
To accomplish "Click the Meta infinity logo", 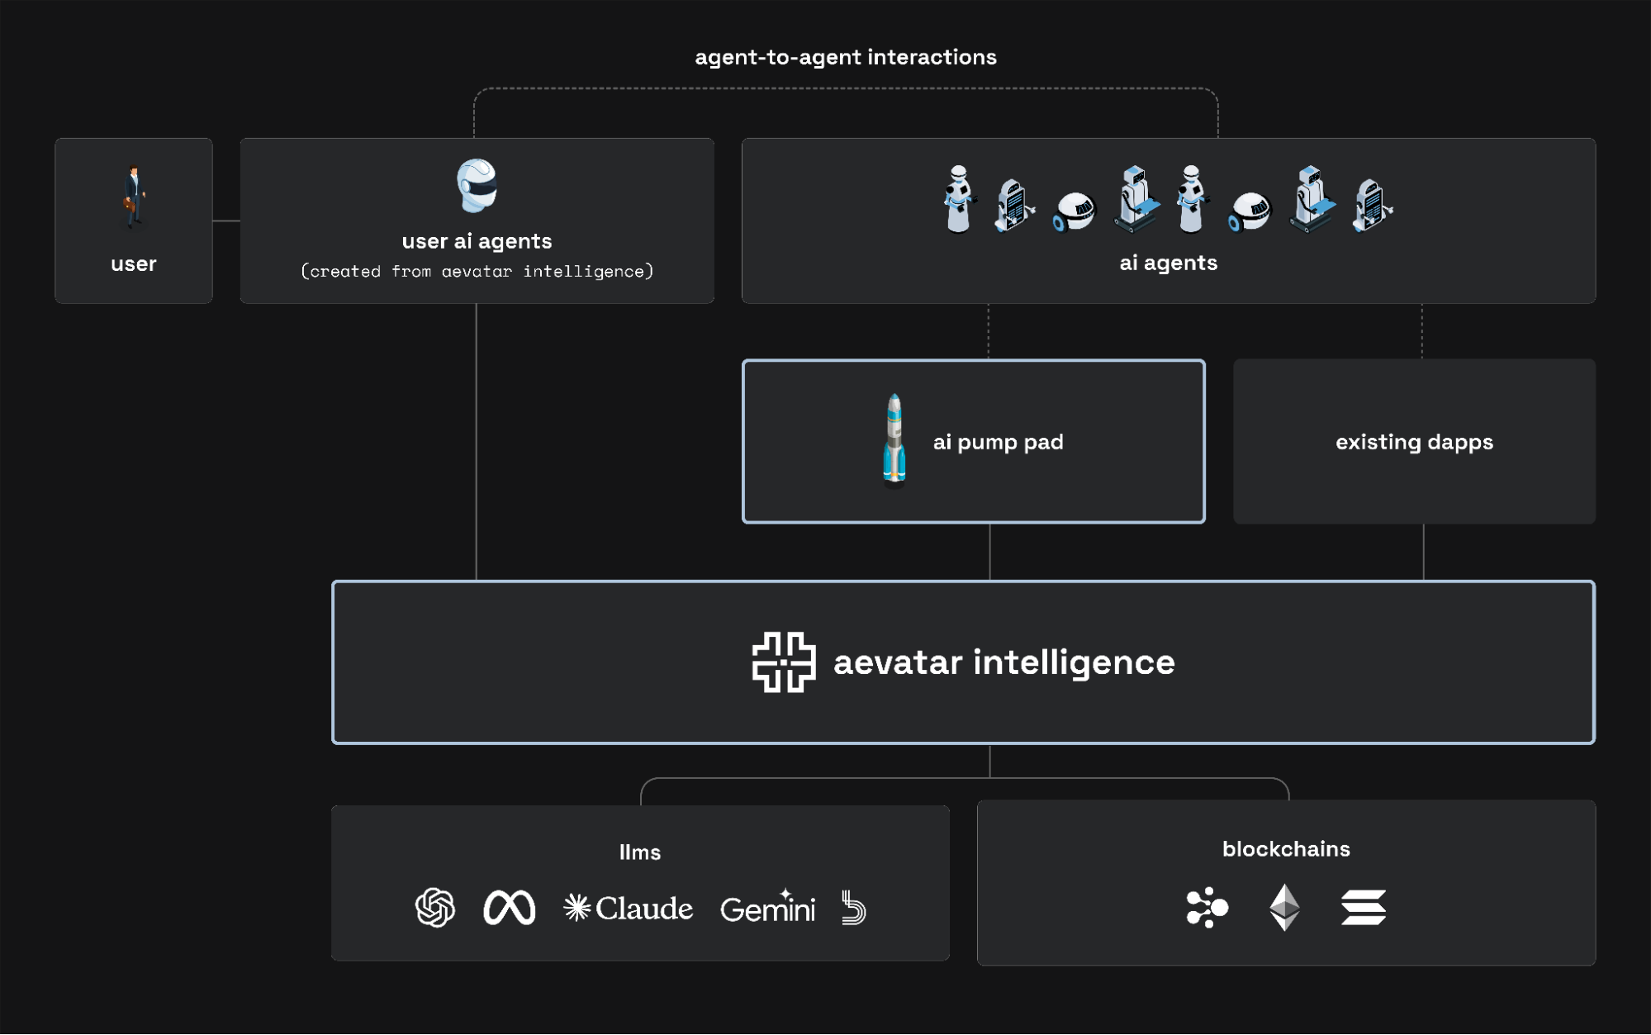I will coord(509,908).
